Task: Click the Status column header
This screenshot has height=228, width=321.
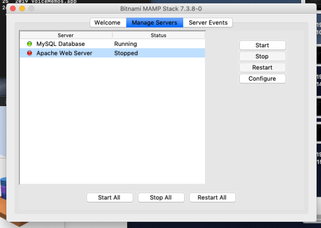Action: 159,35
